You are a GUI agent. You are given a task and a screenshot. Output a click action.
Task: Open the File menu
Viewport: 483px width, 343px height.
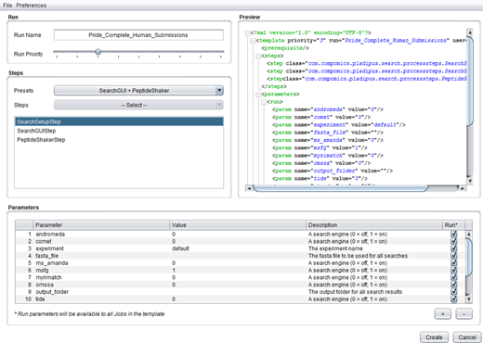pos(7,6)
